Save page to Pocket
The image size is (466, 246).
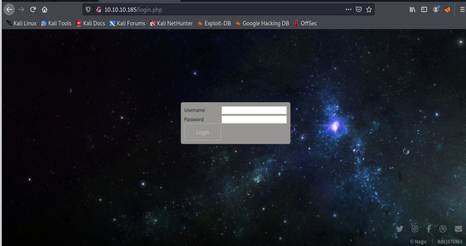(x=359, y=10)
